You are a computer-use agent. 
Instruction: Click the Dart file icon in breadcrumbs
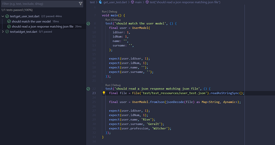(x=100, y=2)
